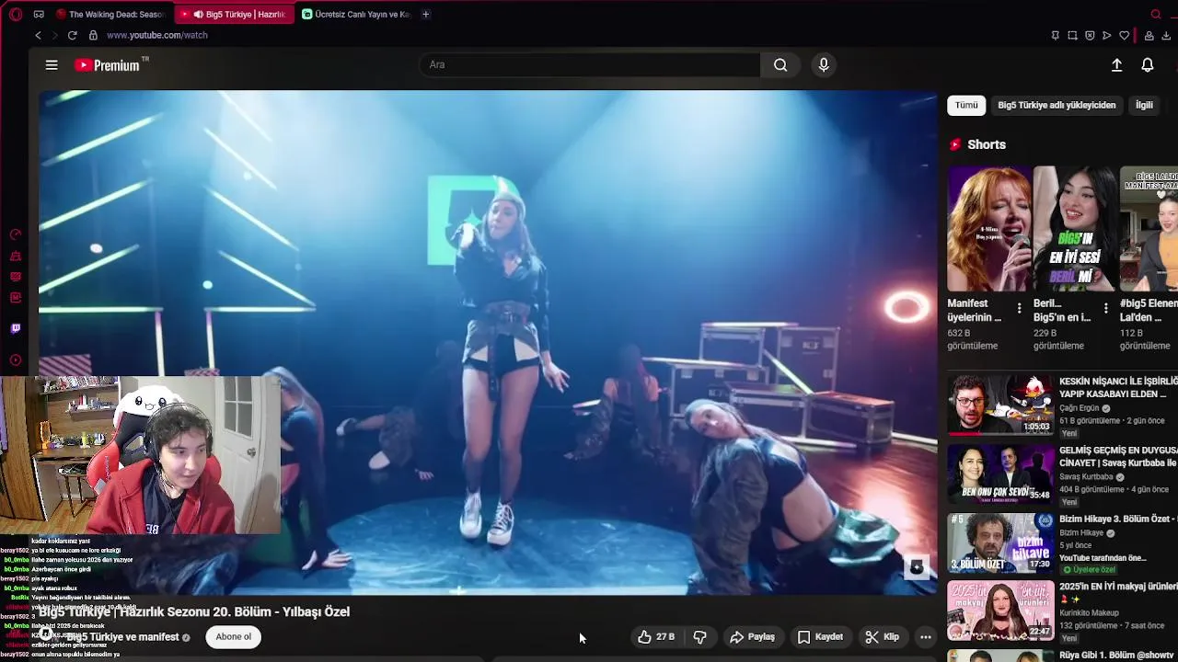
Task: Share the video with Paylaş
Action: point(752,636)
